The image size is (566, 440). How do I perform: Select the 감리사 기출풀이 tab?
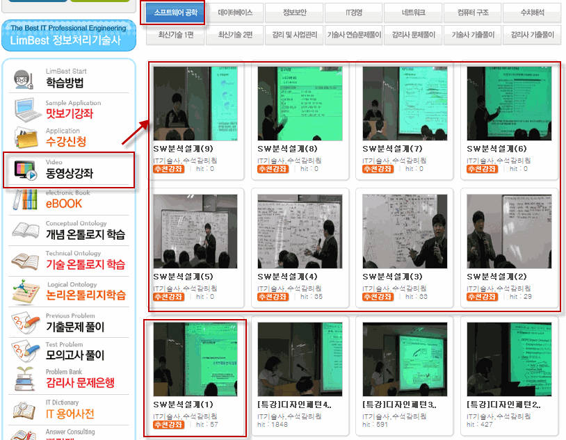532,34
